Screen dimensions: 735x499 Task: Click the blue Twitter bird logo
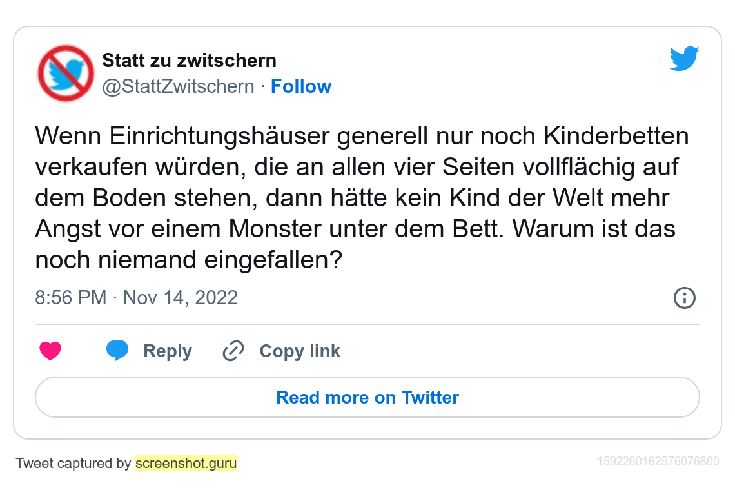(684, 59)
